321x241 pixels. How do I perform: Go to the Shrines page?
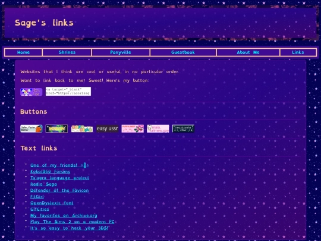pos(67,52)
